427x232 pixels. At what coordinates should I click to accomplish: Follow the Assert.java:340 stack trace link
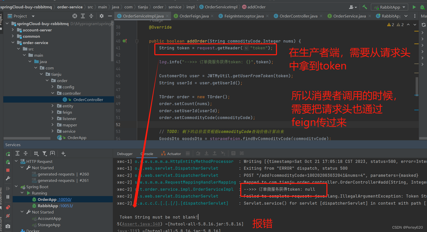point(141,224)
